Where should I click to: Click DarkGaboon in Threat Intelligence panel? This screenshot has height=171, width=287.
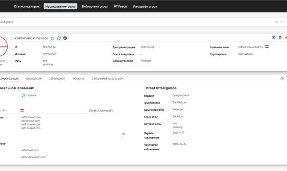tap(180, 103)
